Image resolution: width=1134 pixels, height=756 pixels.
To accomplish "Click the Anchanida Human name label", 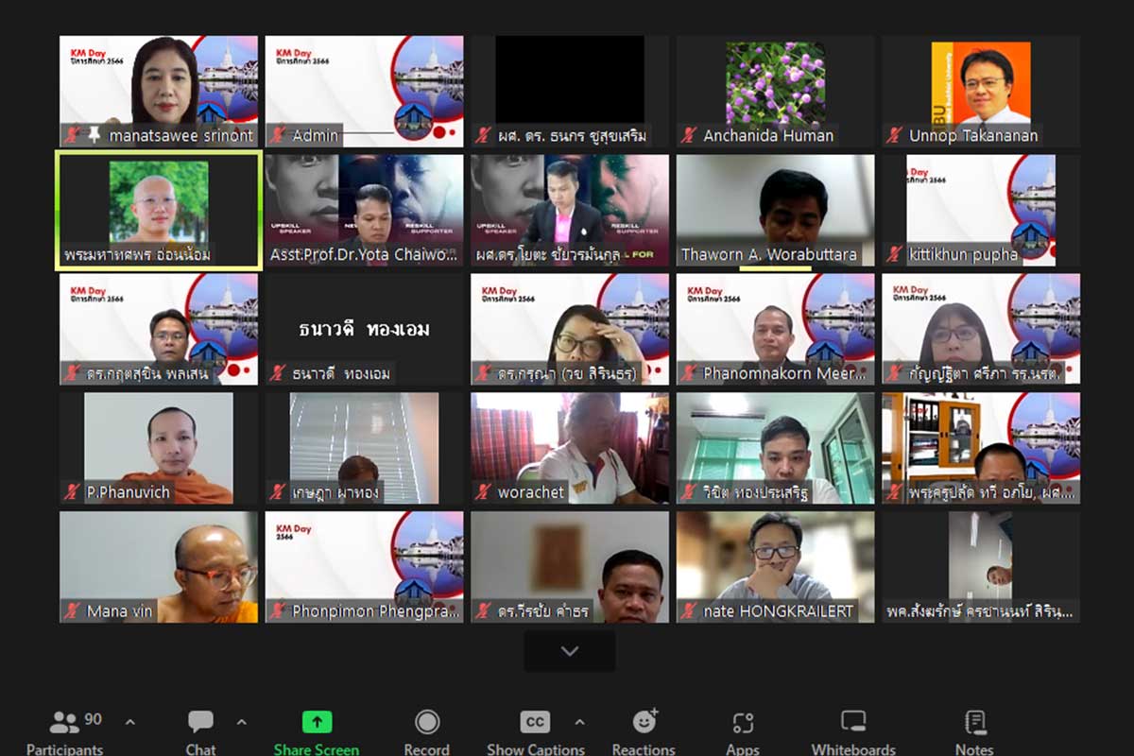I will tap(768, 135).
